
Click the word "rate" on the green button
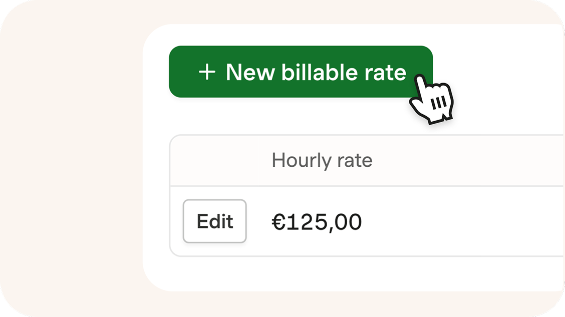tap(385, 72)
